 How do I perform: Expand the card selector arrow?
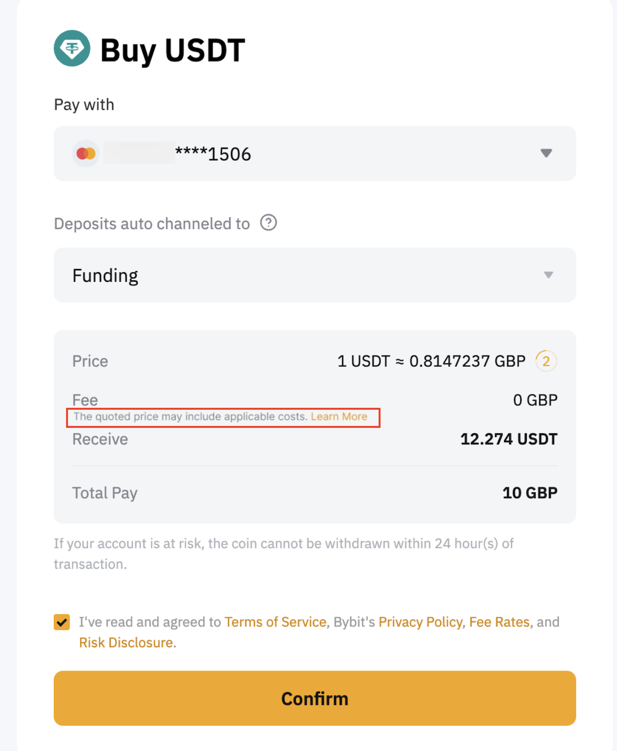click(x=546, y=153)
